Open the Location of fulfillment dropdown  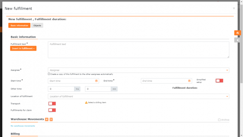click(x=138, y=96)
